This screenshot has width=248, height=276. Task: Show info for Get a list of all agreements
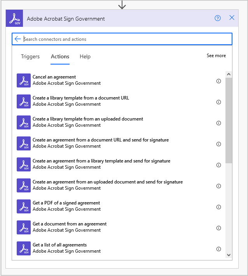tap(218, 249)
